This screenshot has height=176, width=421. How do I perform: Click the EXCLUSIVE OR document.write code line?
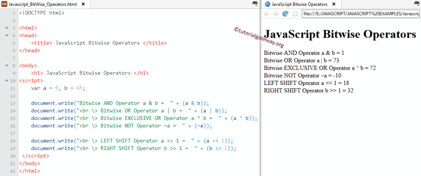pyautogui.click(x=144, y=118)
